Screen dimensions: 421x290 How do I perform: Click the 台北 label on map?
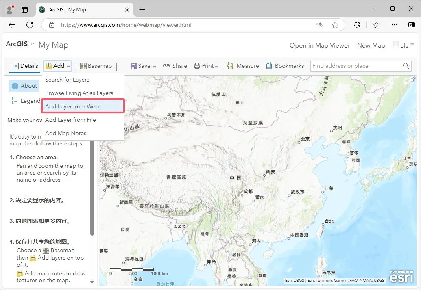pos(329,221)
